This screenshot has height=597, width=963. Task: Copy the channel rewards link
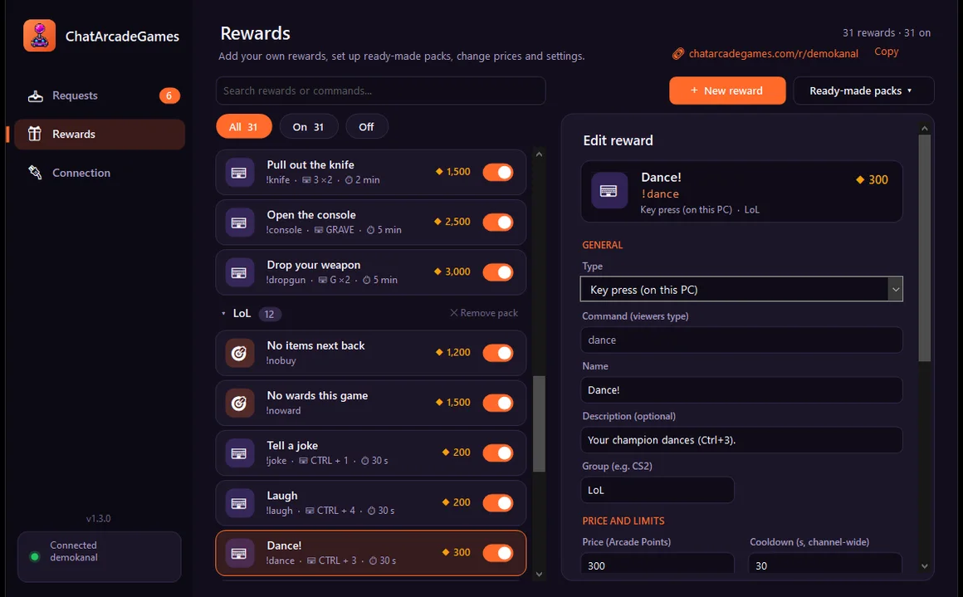(x=887, y=51)
